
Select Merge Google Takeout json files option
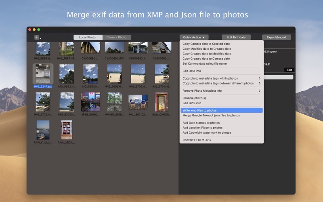221,116
